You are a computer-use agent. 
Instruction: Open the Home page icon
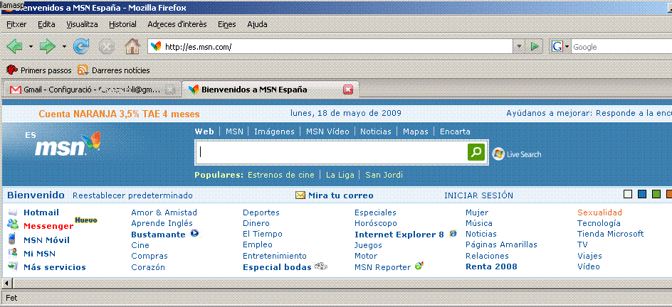point(132,46)
